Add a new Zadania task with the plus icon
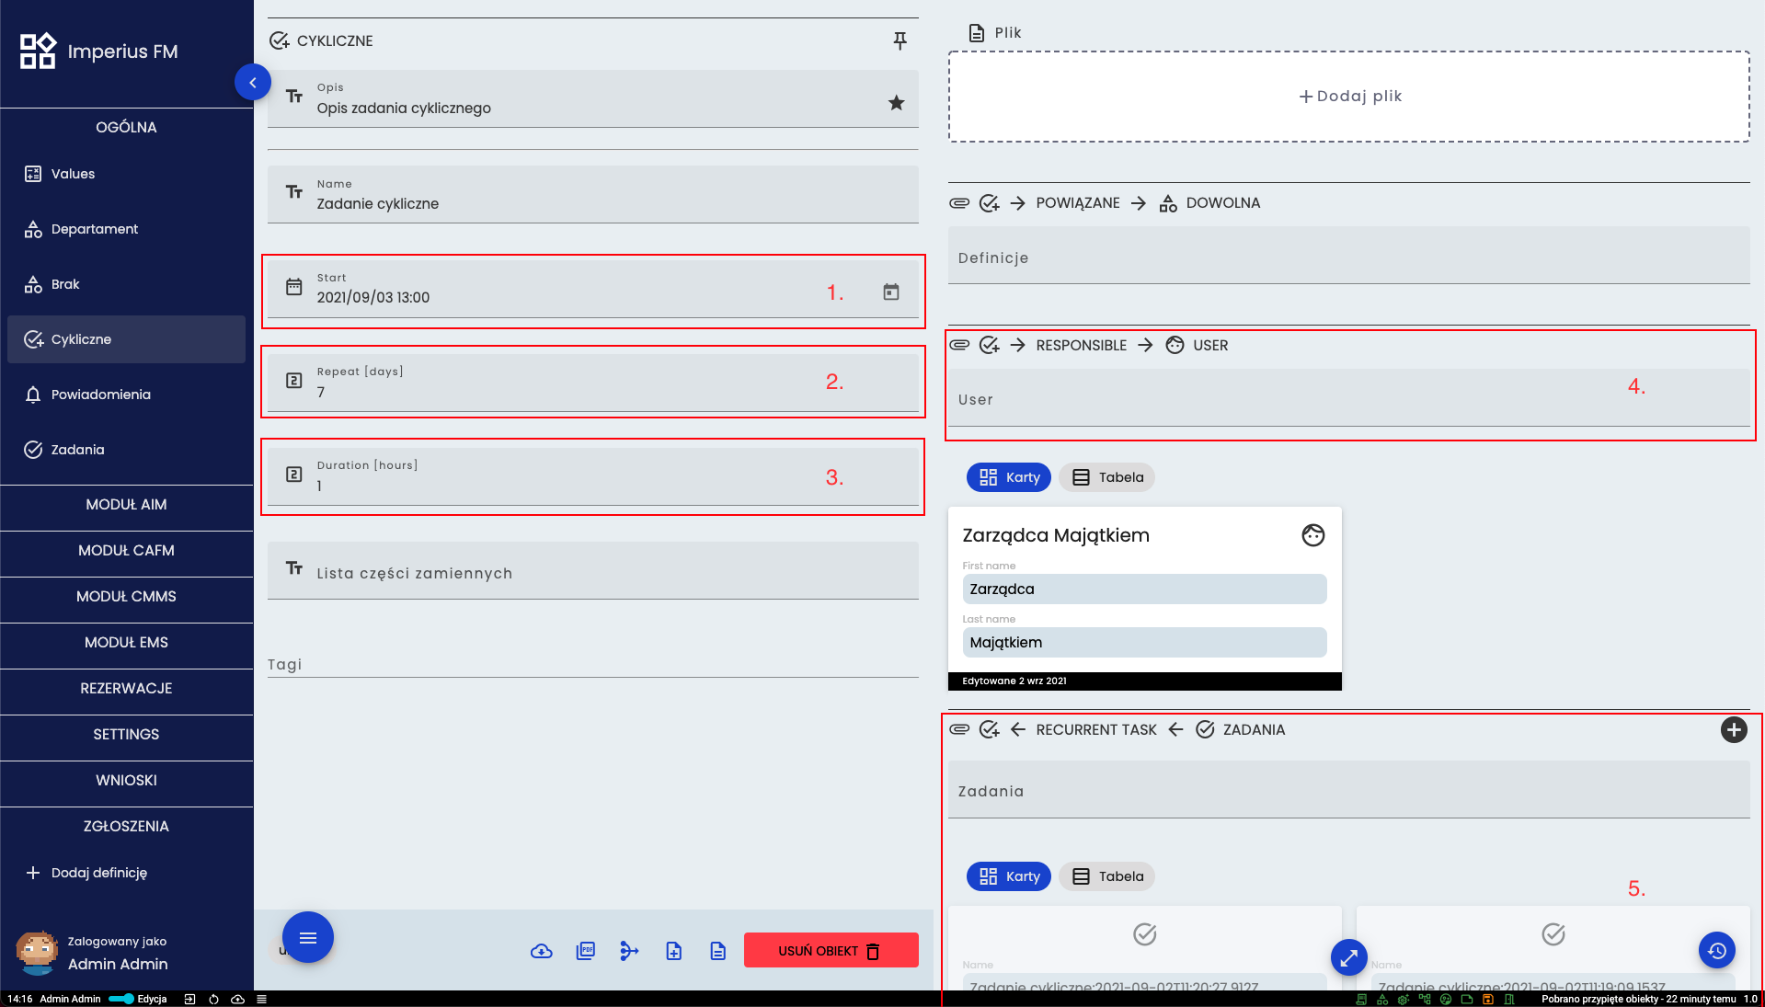Screen dimensions: 1765x1007 [x=1733, y=730]
